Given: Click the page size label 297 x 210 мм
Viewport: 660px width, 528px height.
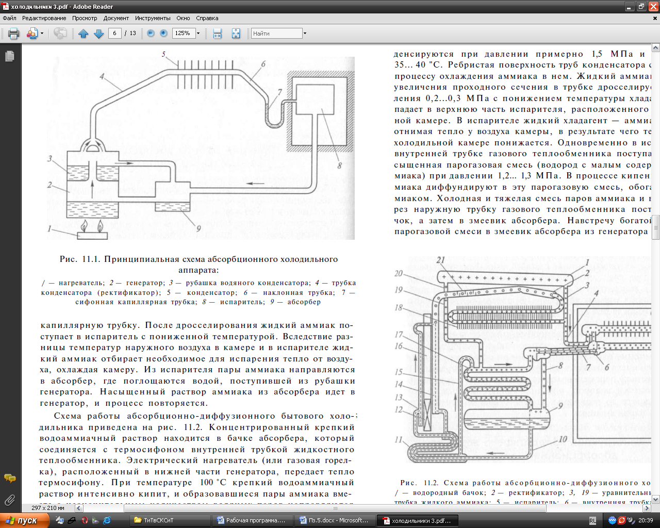Looking at the screenshot, I should click(48, 508).
